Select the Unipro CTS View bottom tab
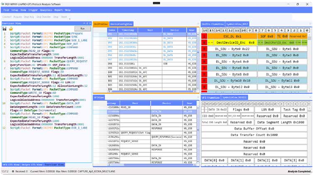The image size is (313, 175). pos(32,165)
